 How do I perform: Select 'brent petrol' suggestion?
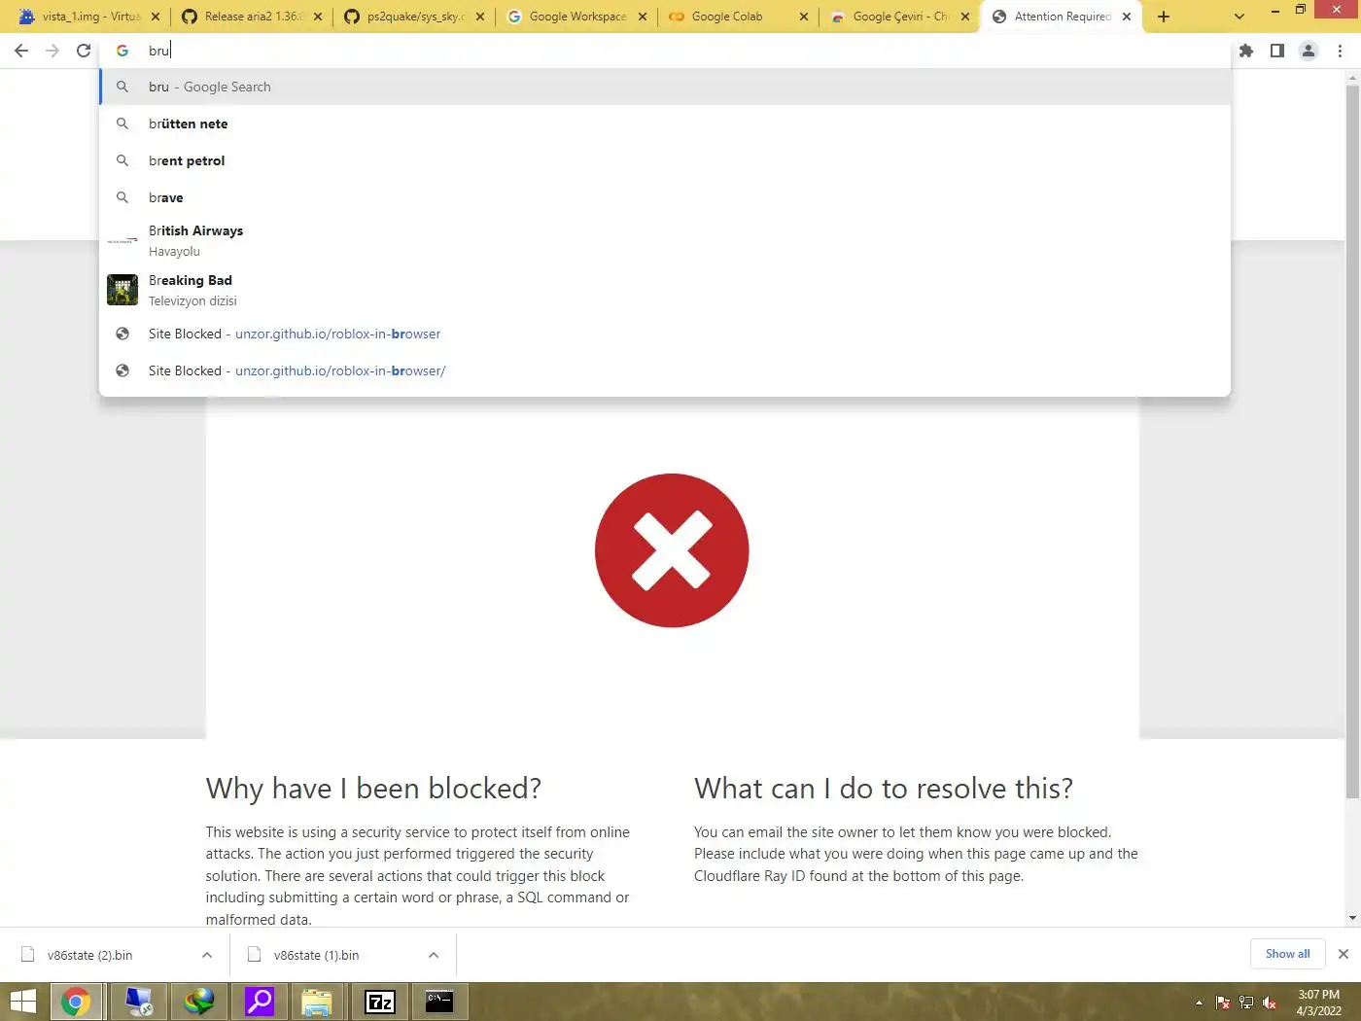665,160
